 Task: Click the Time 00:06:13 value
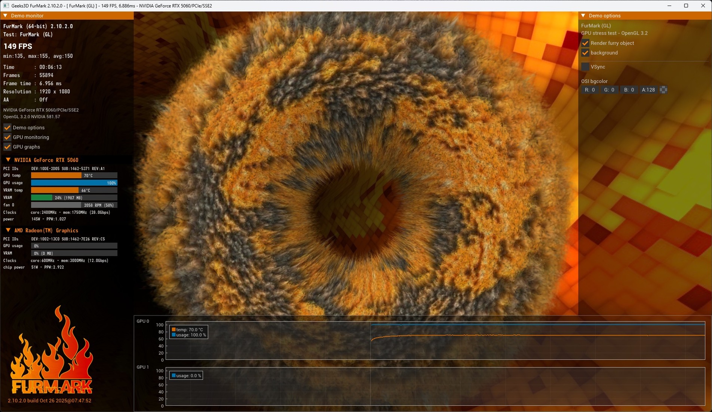[50, 67]
